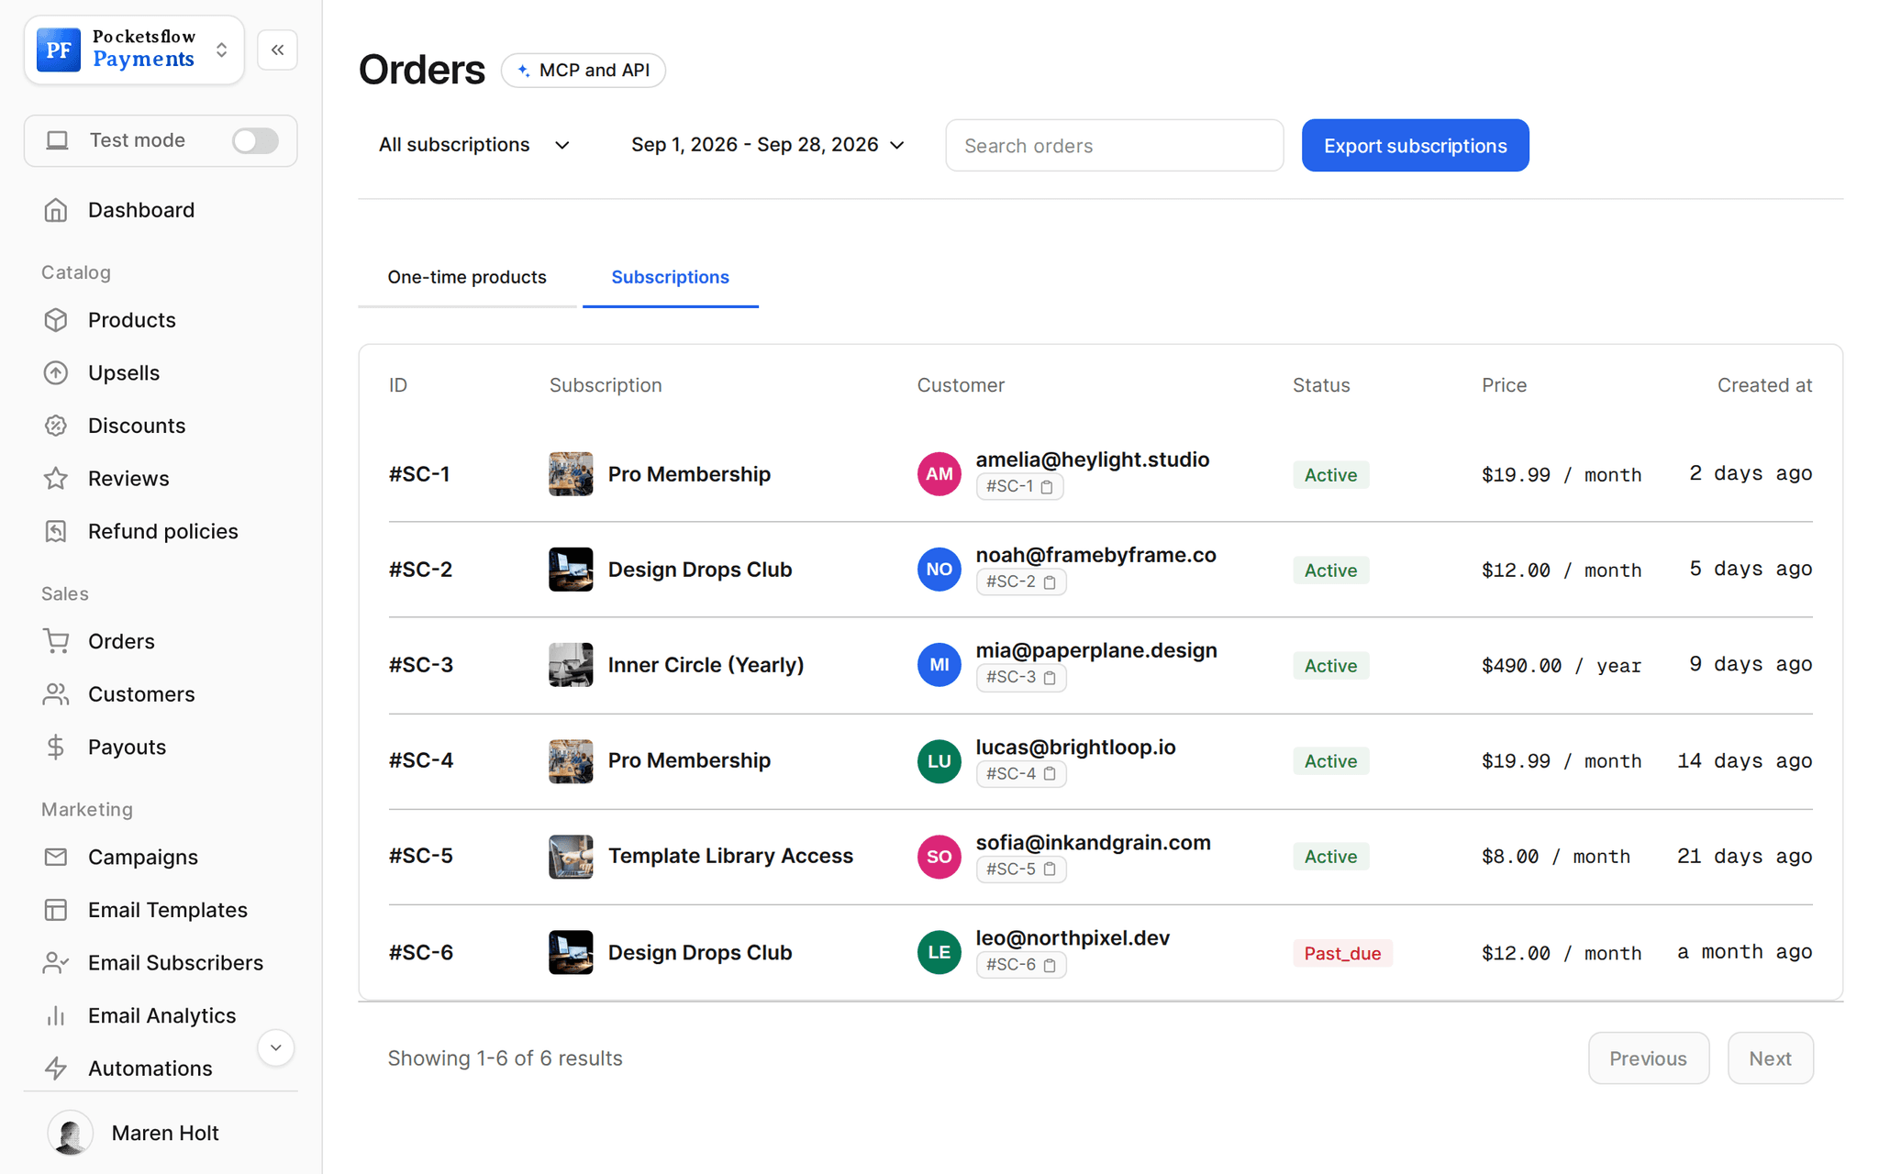The width and height of the screenshot is (1879, 1174).
Task: Click the Inner Circle (Yearly) product thumbnail
Action: point(571,665)
